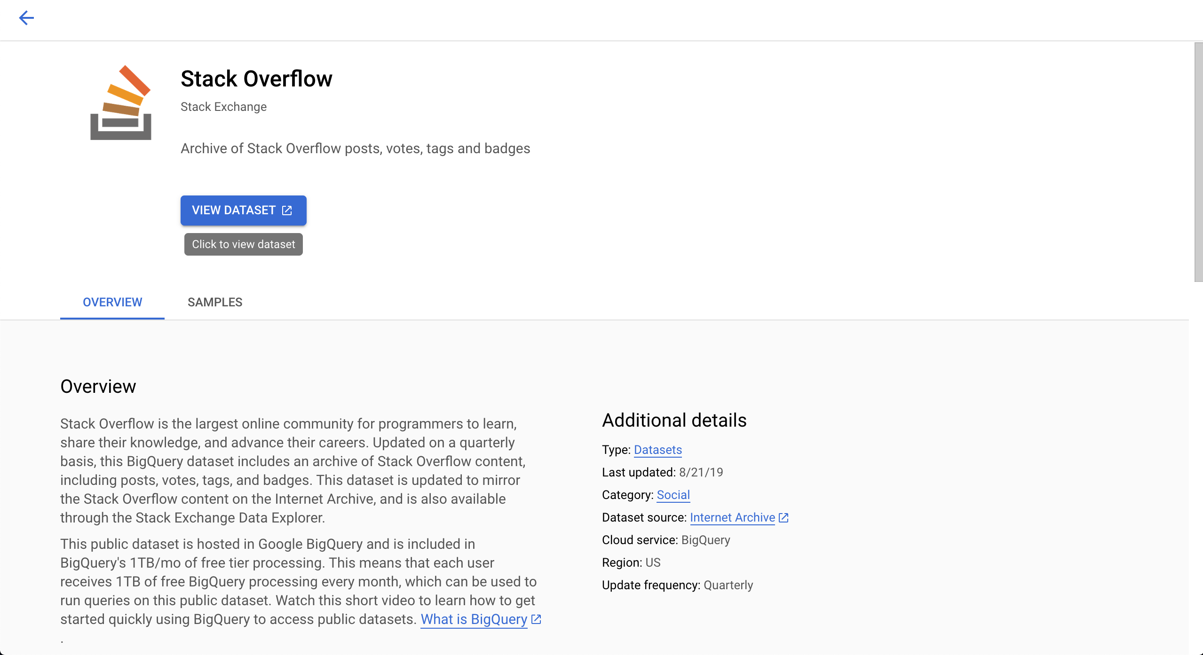The width and height of the screenshot is (1203, 655).
Task: Click the 'Click to view dataset' tooltip
Action: [243, 244]
